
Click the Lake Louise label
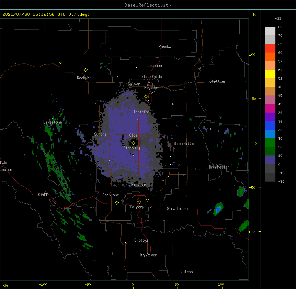(6, 166)
